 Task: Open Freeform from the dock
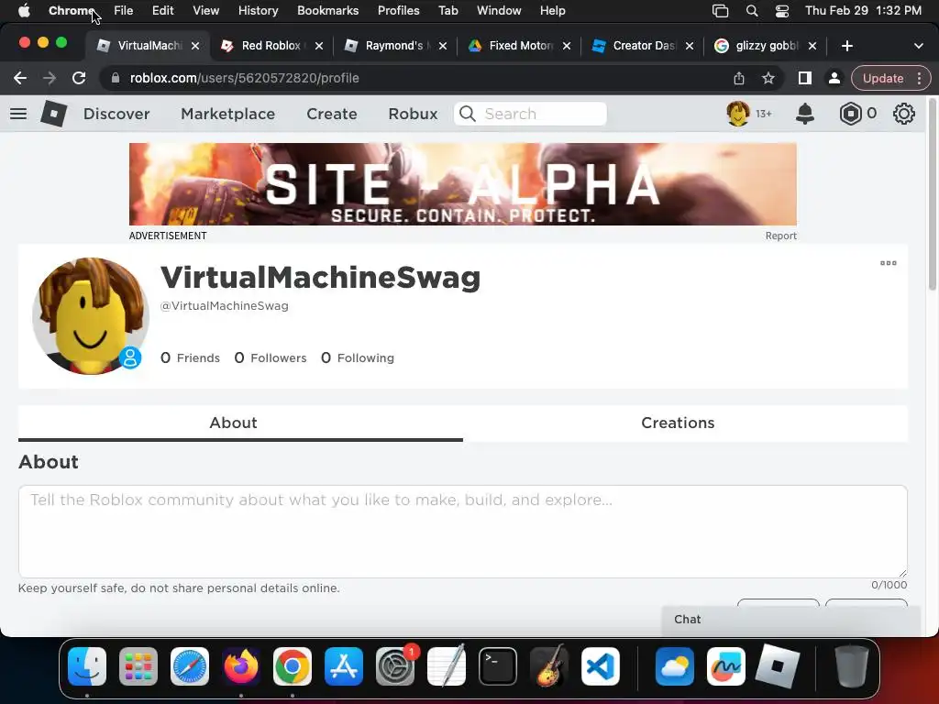(x=726, y=666)
